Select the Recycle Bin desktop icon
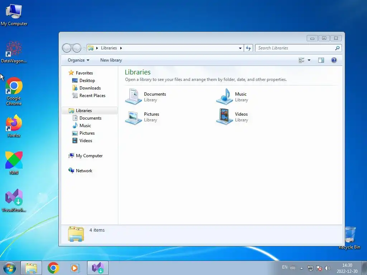Viewport: 367px width, 275px height. [x=349, y=238]
